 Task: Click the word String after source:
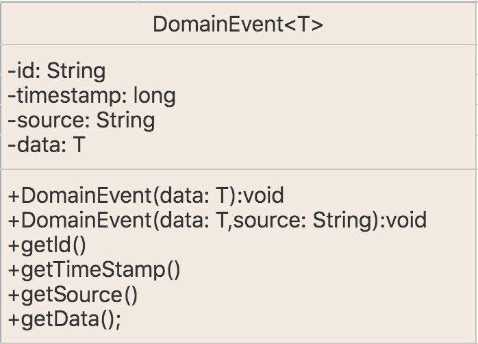[x=125, y=120]
